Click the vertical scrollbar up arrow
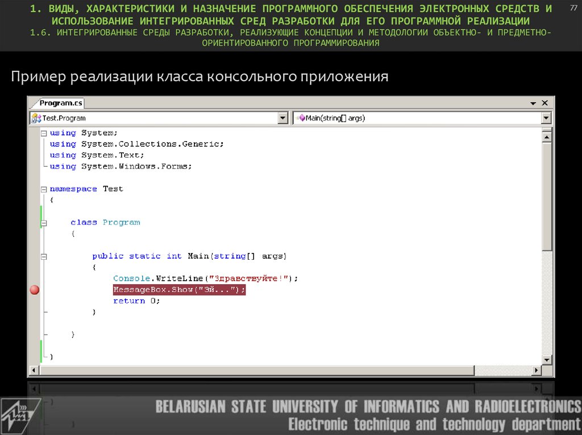 tap(546, 137)
